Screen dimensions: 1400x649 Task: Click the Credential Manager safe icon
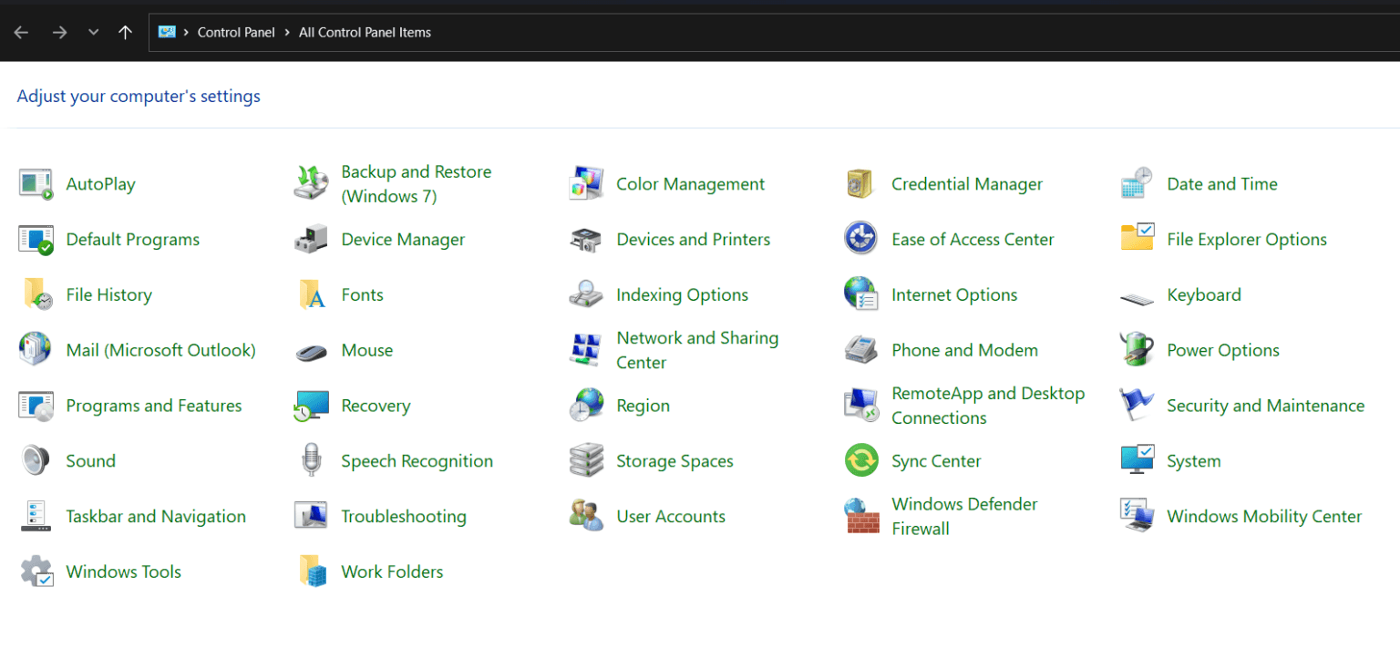click(x=860, y=184)
